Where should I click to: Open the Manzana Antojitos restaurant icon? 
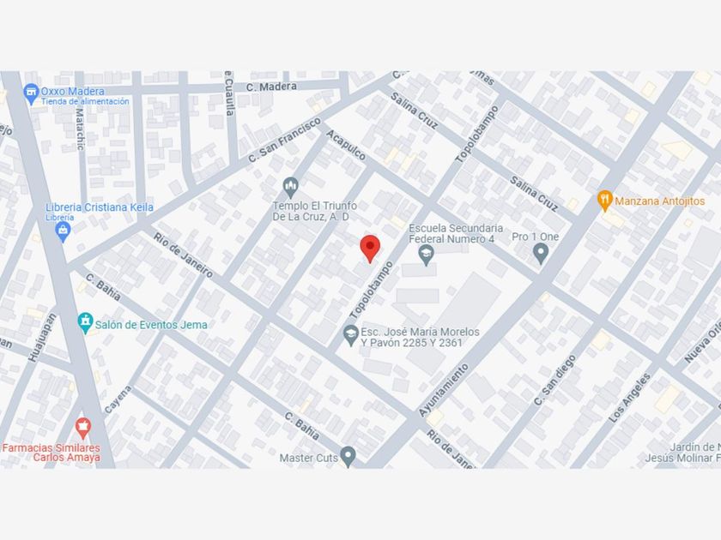coord(604,201)
